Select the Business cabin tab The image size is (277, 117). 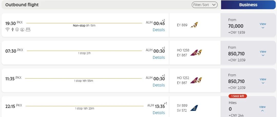coord(248,5)
